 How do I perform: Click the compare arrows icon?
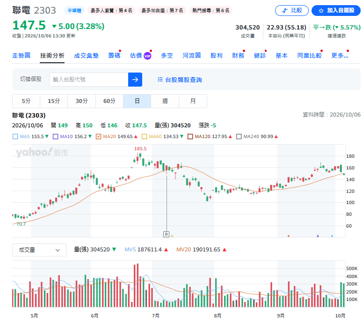(284, 10)
